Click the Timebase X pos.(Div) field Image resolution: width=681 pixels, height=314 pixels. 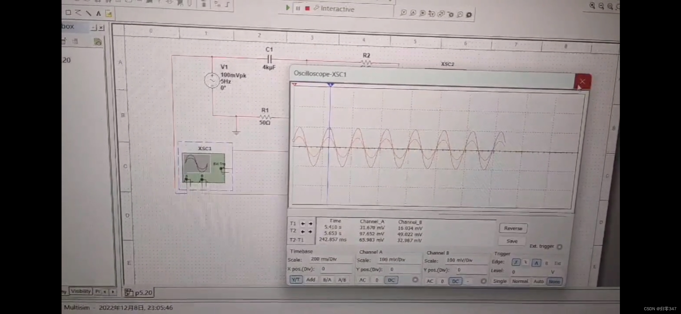pos(336,269)
